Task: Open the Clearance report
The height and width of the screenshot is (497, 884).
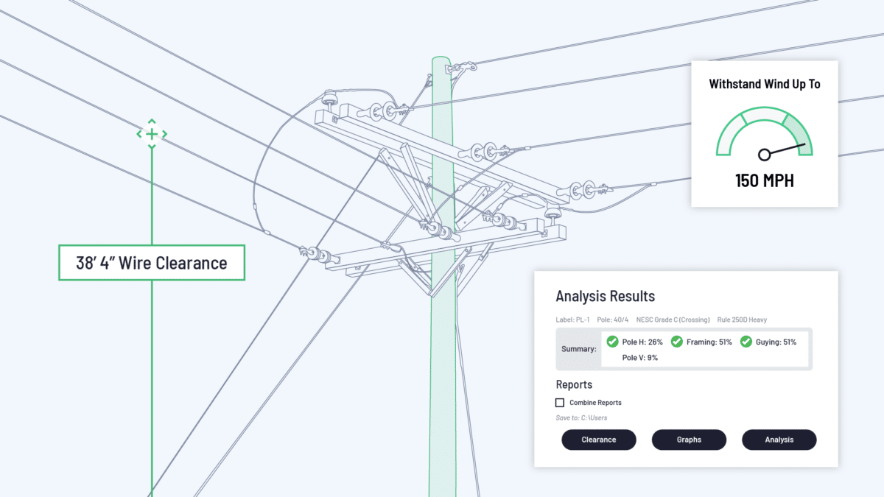Action: click(599, 440)
